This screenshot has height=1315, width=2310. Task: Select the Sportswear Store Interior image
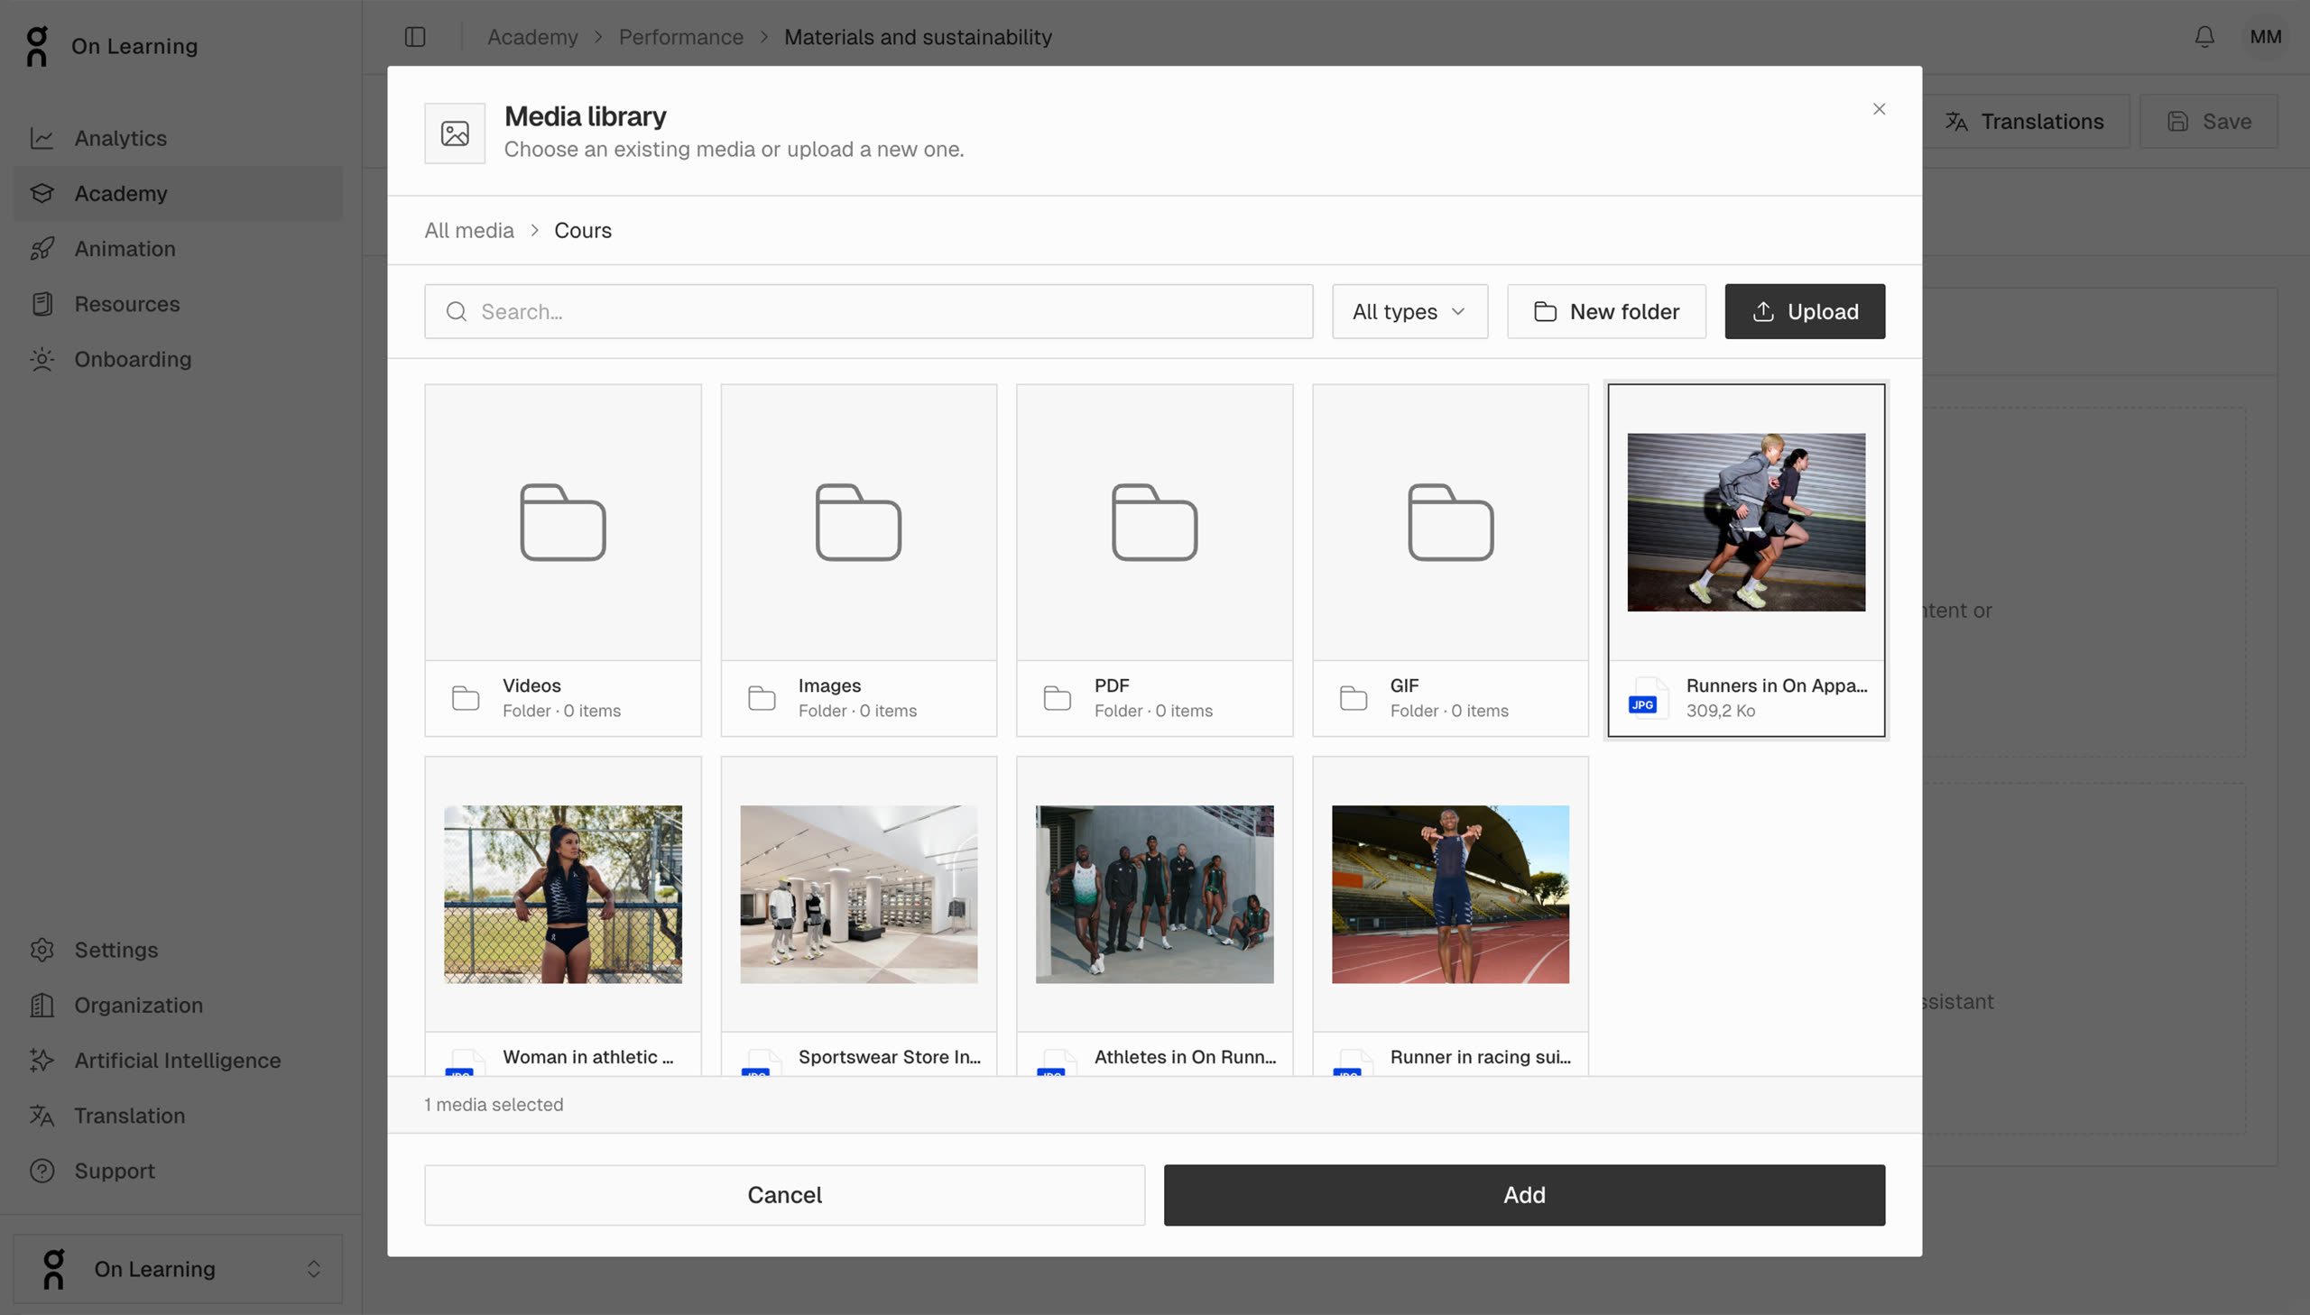click(858, 915)
